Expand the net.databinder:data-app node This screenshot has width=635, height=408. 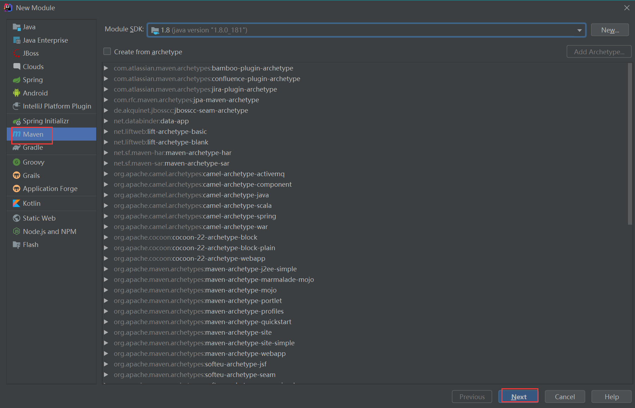106,121
